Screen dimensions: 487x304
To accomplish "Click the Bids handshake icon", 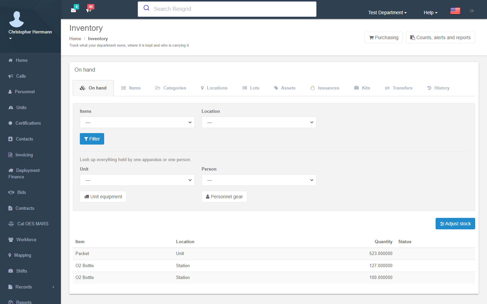I will (11, 192).
